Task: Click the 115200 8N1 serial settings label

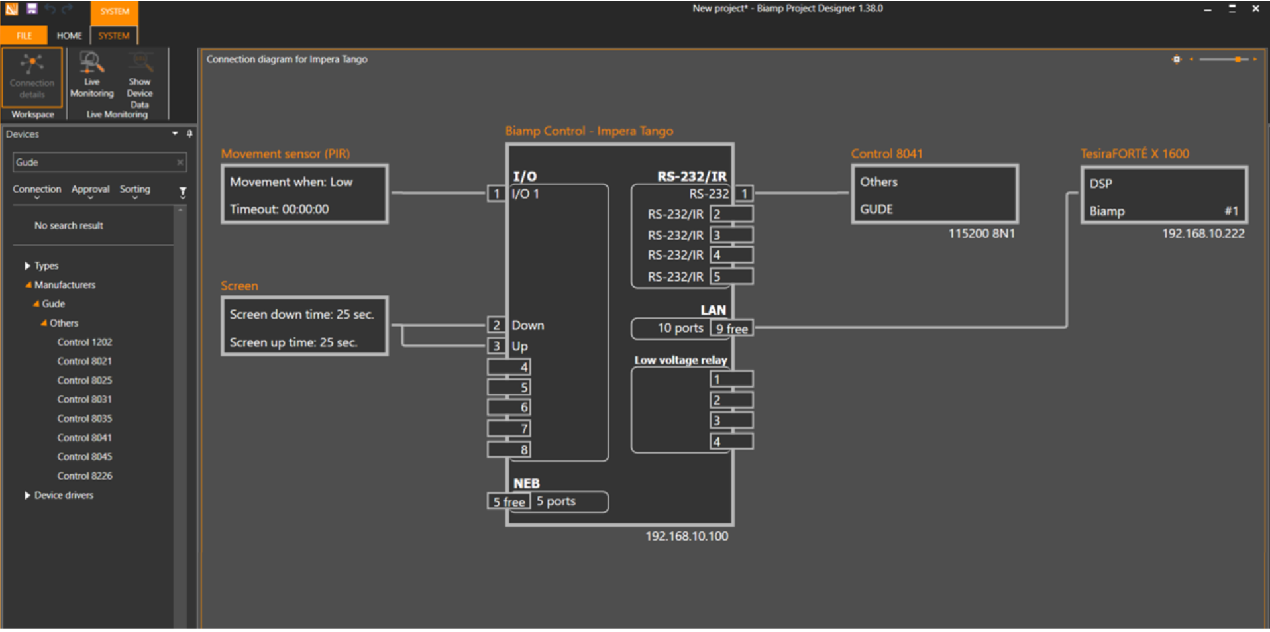Action: pos(981,233)
